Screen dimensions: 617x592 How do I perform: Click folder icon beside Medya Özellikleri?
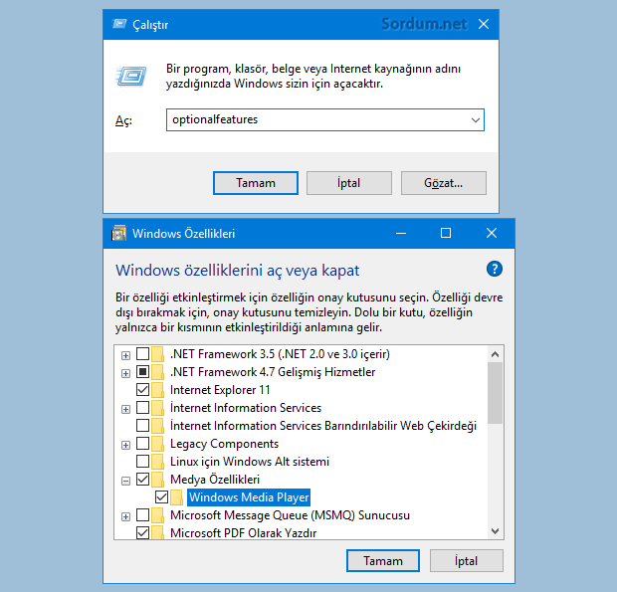tap(157, 480)
